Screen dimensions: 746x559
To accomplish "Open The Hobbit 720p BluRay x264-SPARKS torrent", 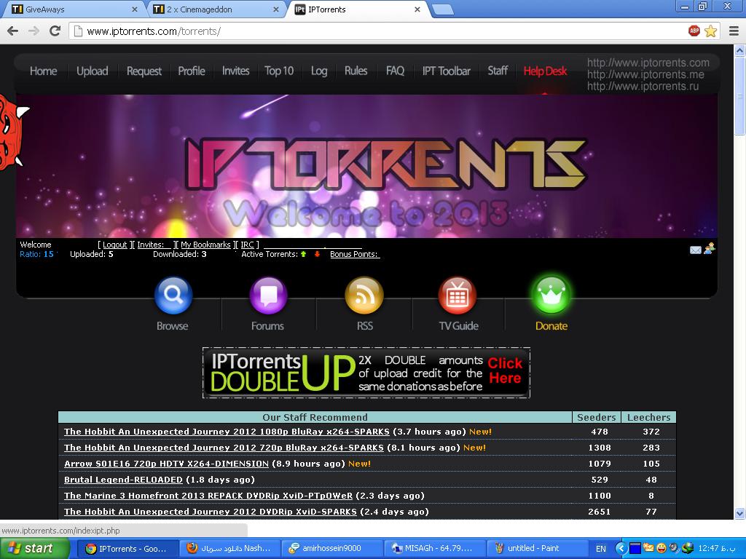I will pos(224,448).
